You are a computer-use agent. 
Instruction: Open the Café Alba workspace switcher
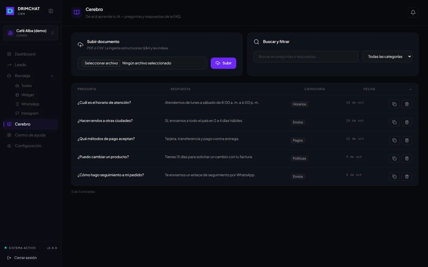click(31, 33)
